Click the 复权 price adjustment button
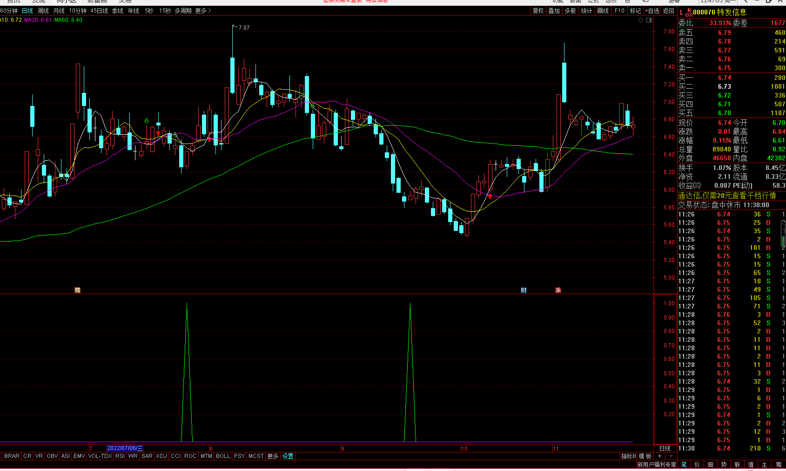This screenshot has width=786, height=471. [x=538, y=11]
